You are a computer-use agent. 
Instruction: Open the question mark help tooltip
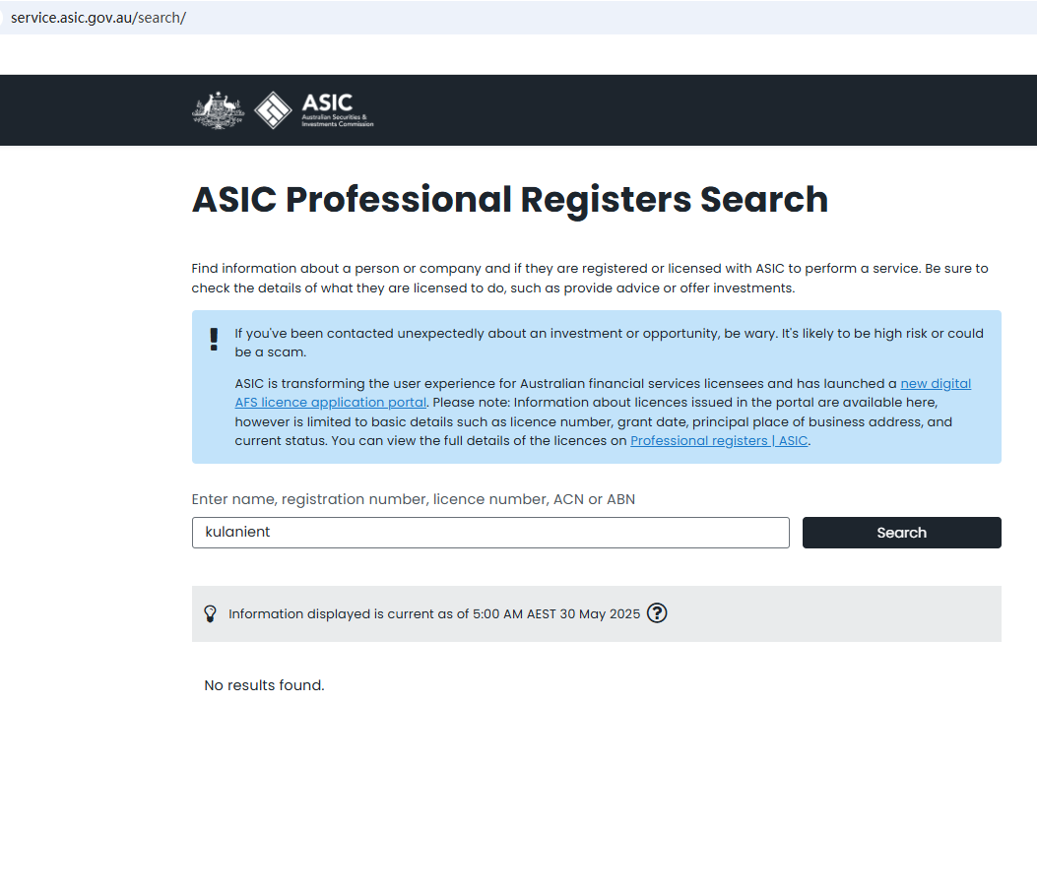pyautogui.click(x=657, y=613)
